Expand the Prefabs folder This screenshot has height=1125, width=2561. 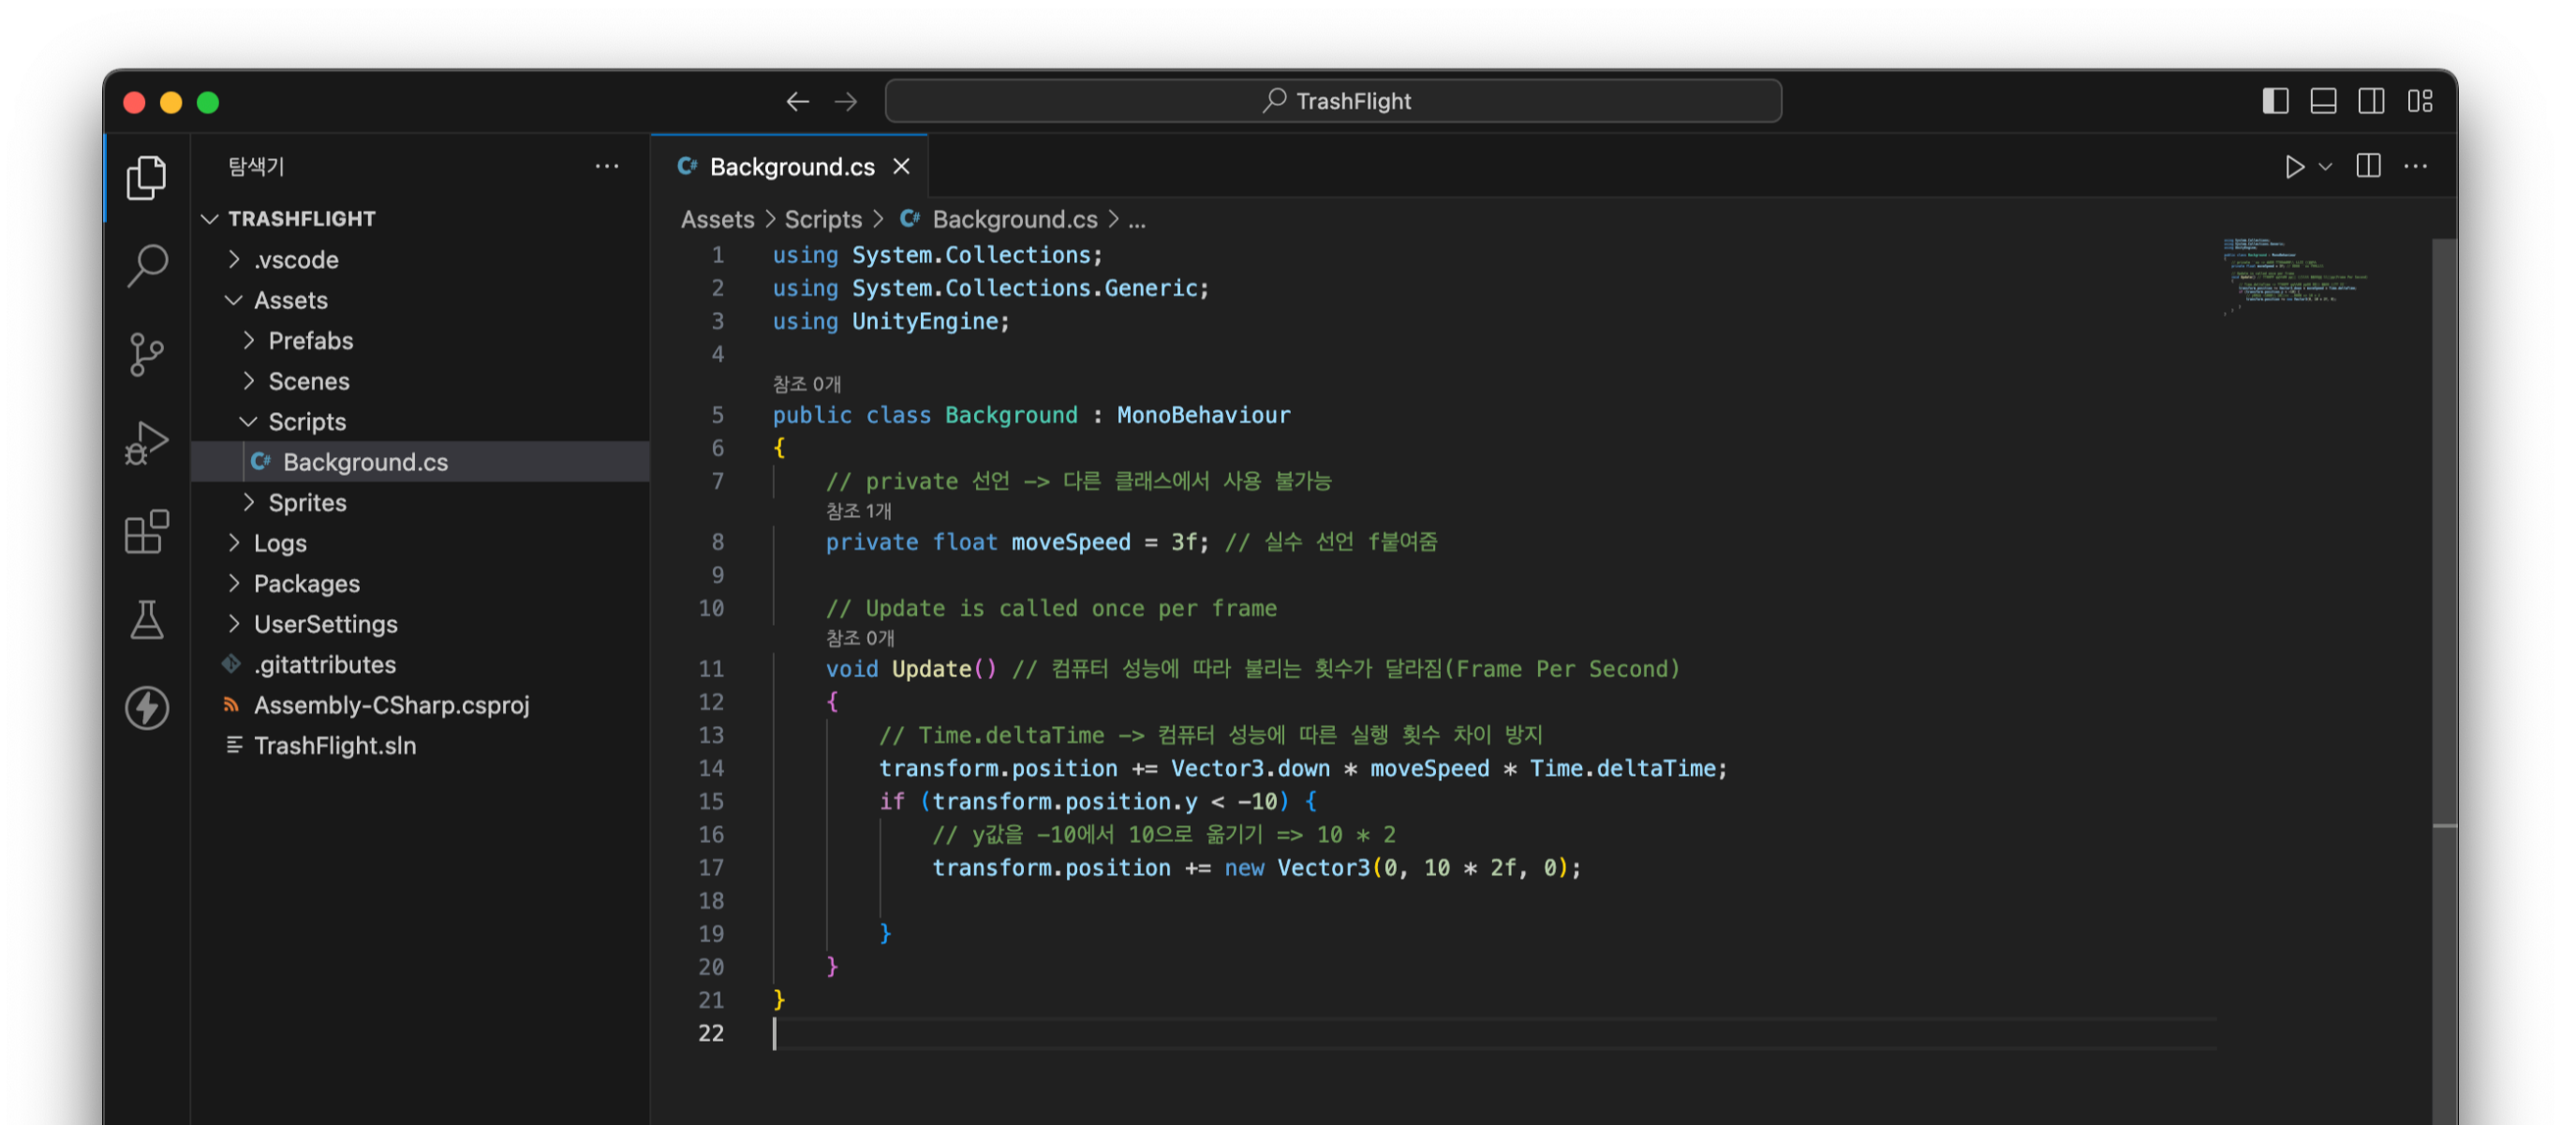click(x=310, y=341)
